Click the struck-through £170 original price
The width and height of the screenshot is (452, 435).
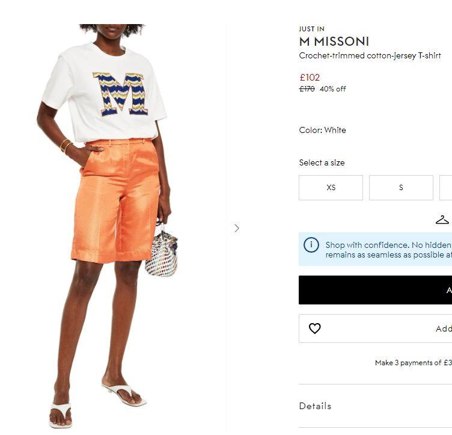(x=307, y=89)
